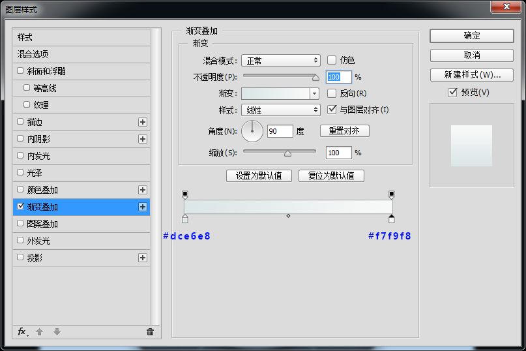
Task: Click the 重置对齐 reset alignment button
Action: (344, 130)
